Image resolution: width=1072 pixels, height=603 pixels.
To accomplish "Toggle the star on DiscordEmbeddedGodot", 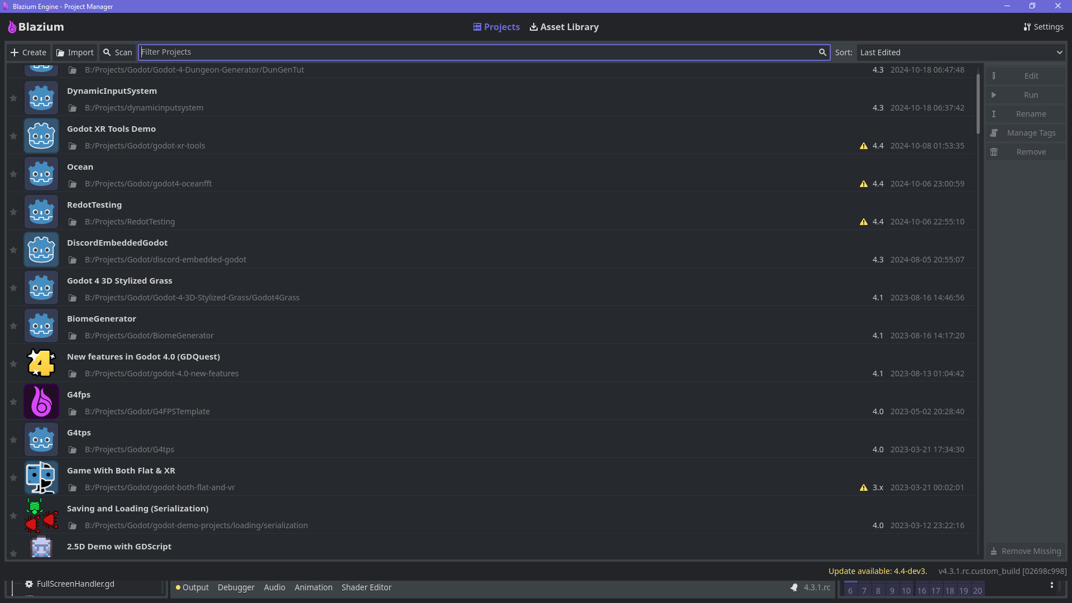I will tap(13, 250).
